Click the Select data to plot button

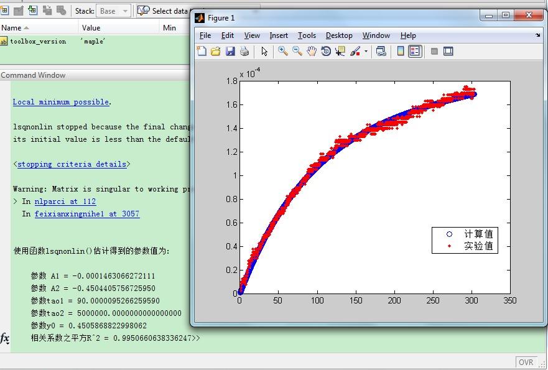pyautogui.click(x=163, y=11)
